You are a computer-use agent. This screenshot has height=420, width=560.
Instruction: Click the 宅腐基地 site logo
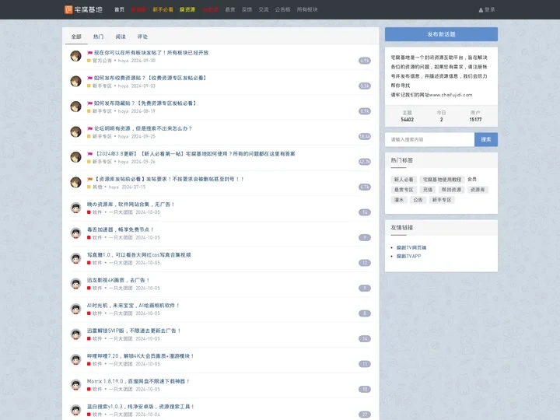(x=83, y=9)
